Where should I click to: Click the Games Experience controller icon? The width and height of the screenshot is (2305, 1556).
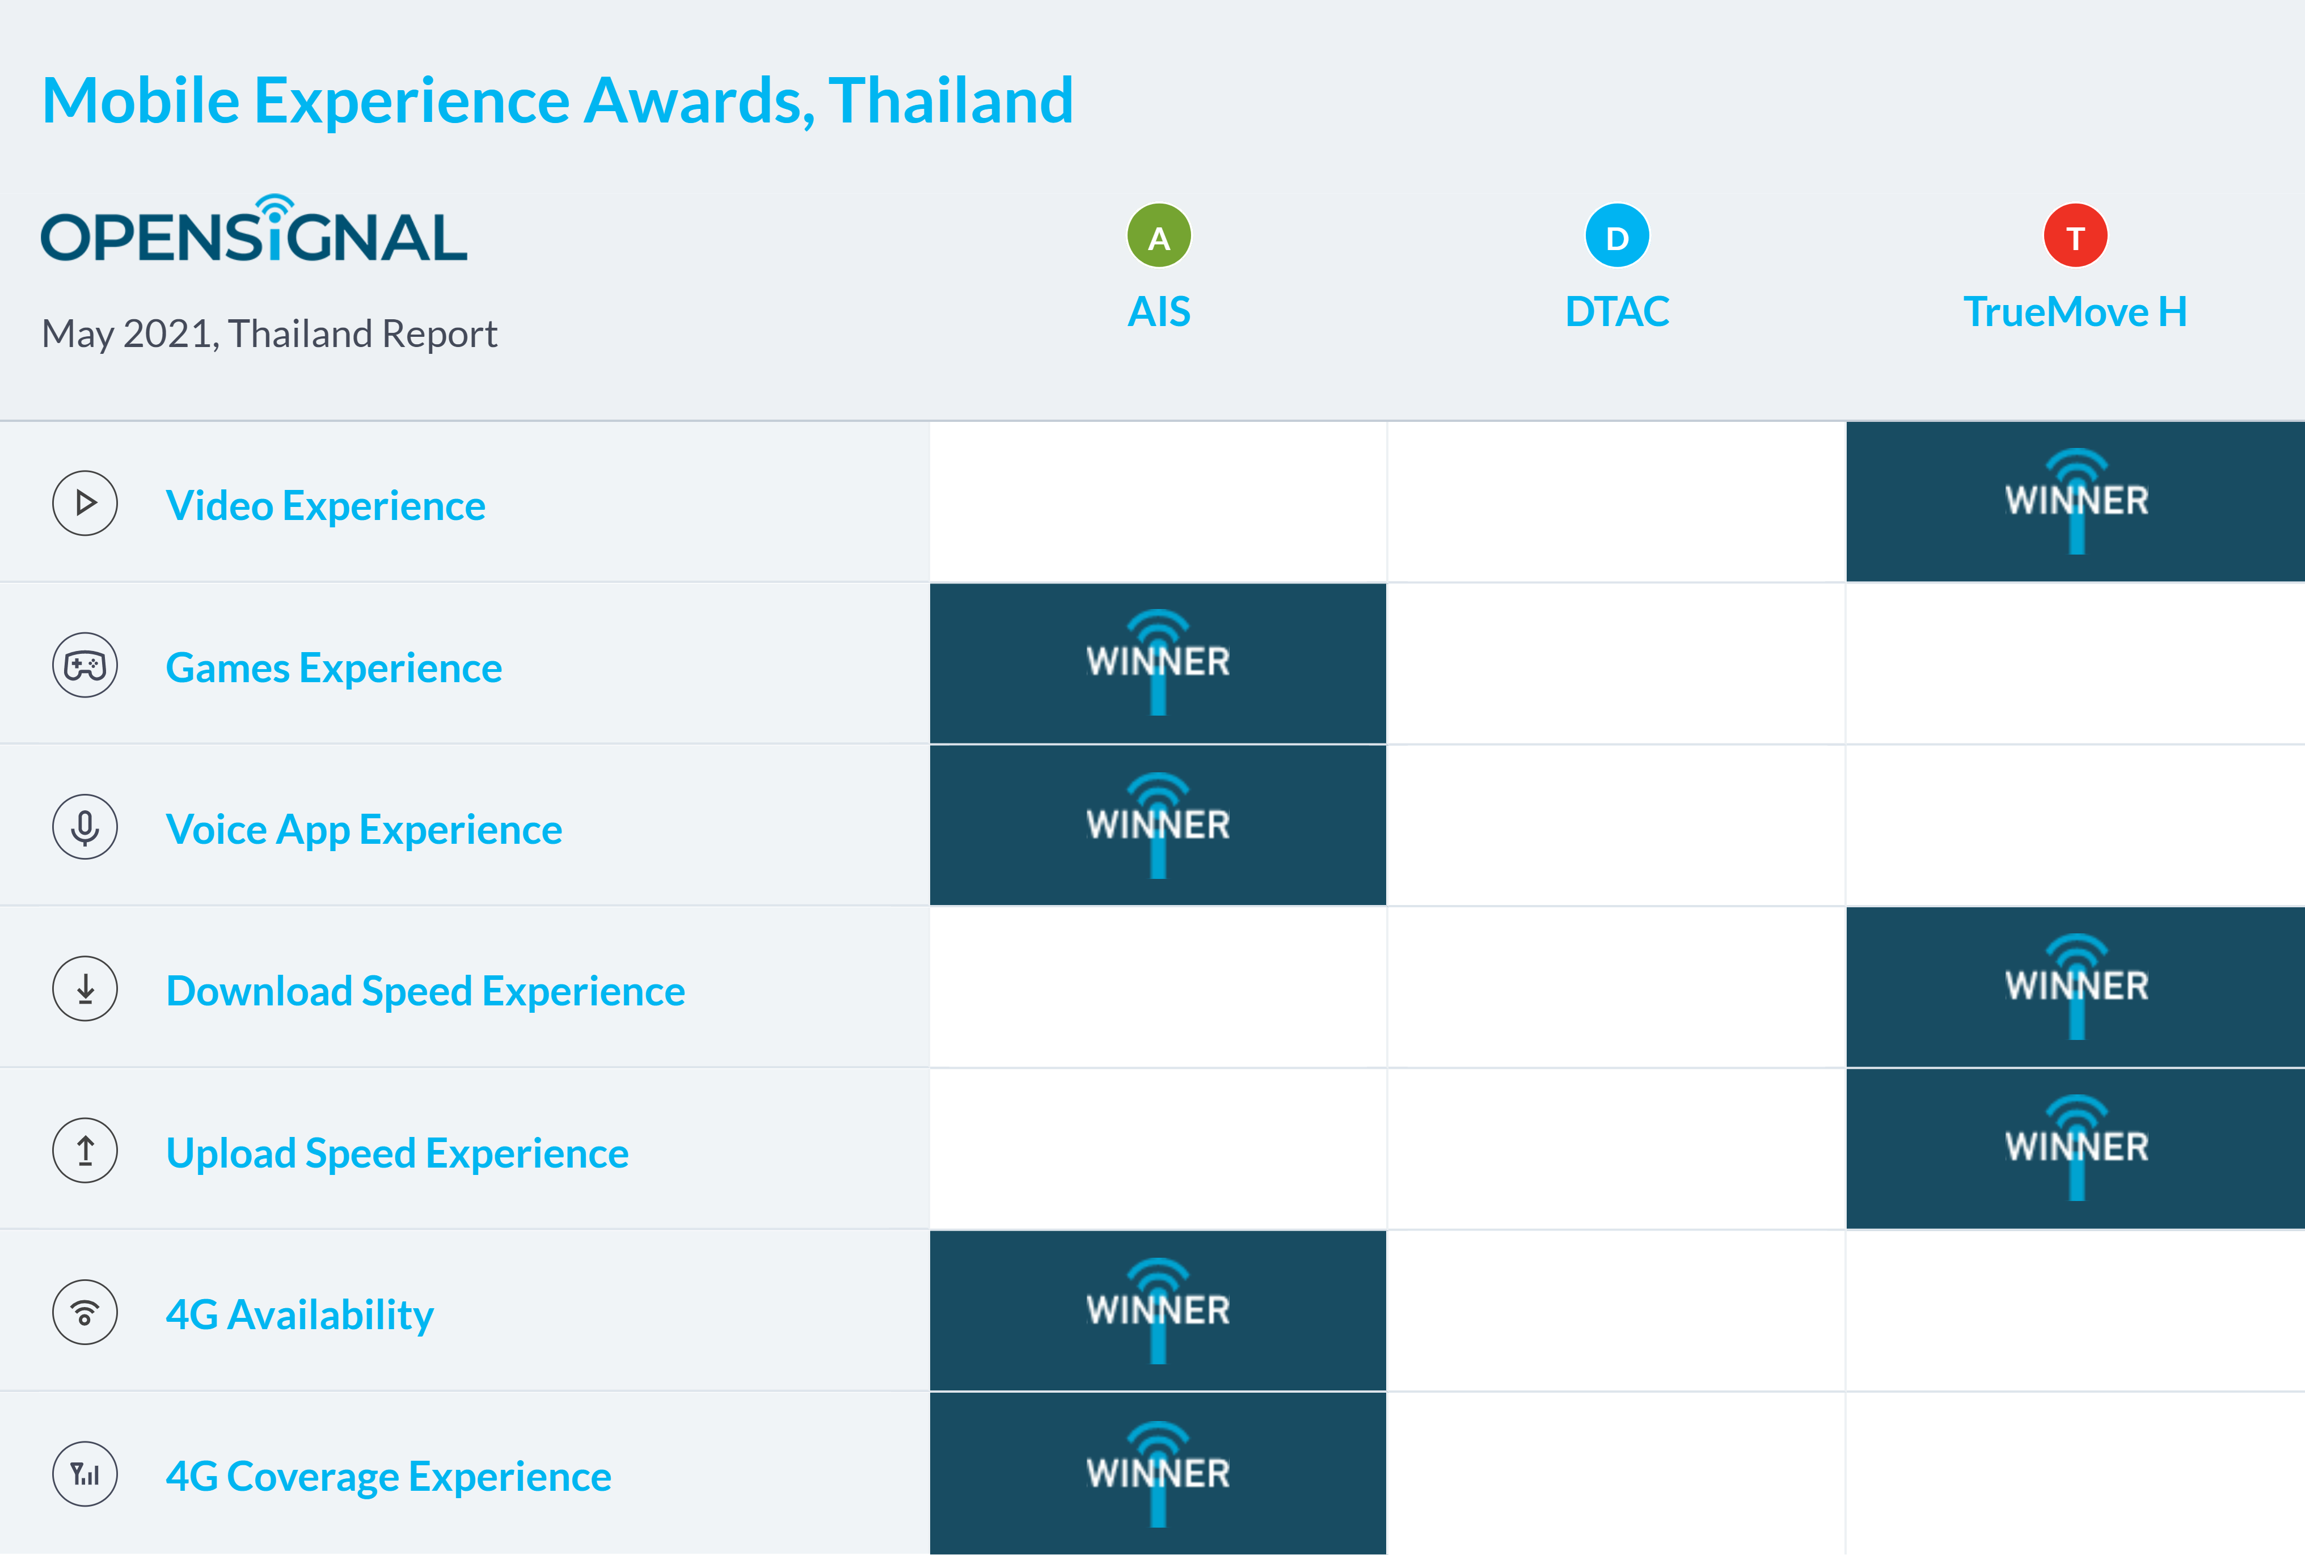click(x=85, y=666)
